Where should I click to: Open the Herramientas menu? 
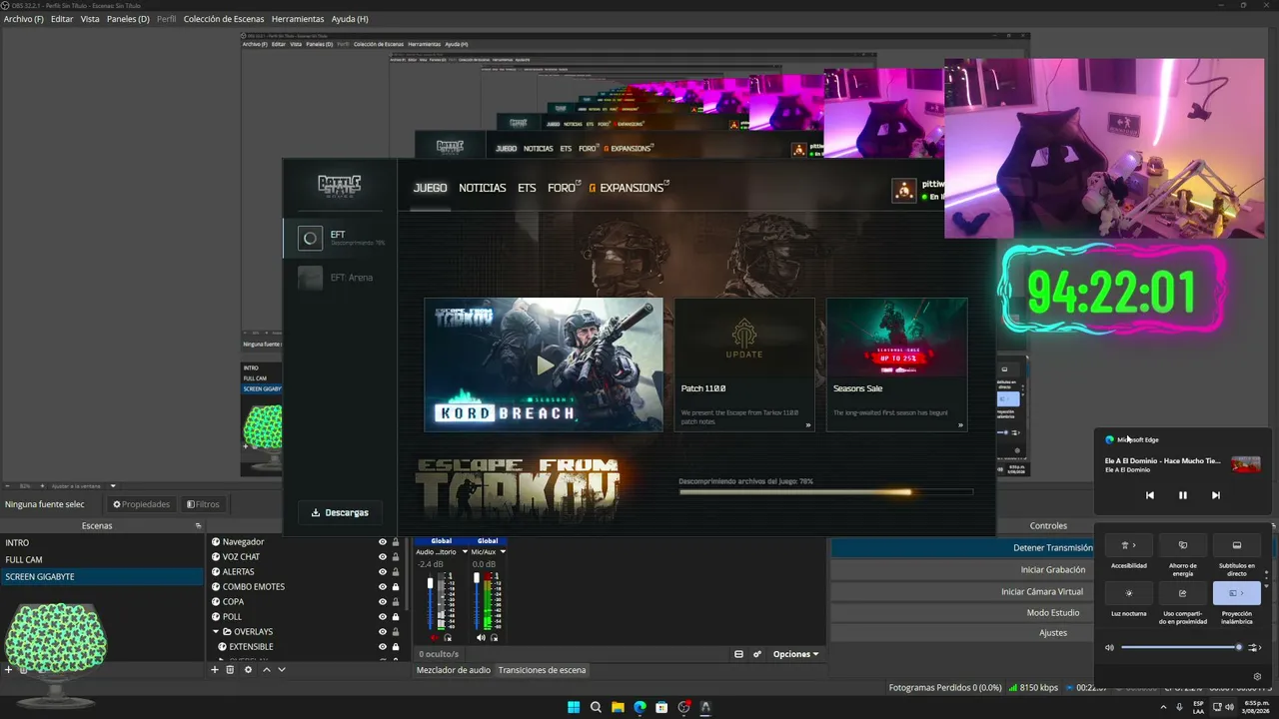pyautogui.click(x=298, y=19)
